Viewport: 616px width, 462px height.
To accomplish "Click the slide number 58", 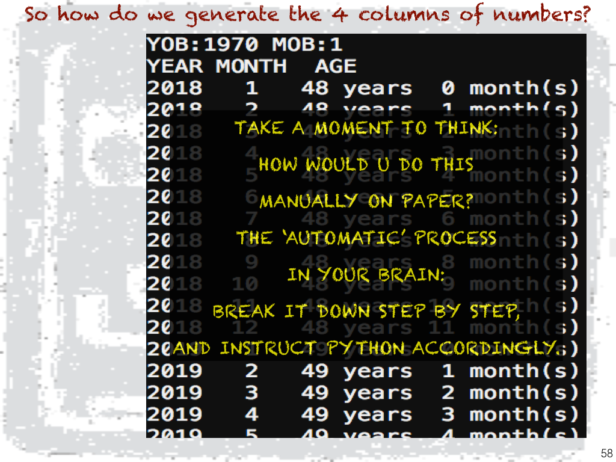I will coord(606,453).
